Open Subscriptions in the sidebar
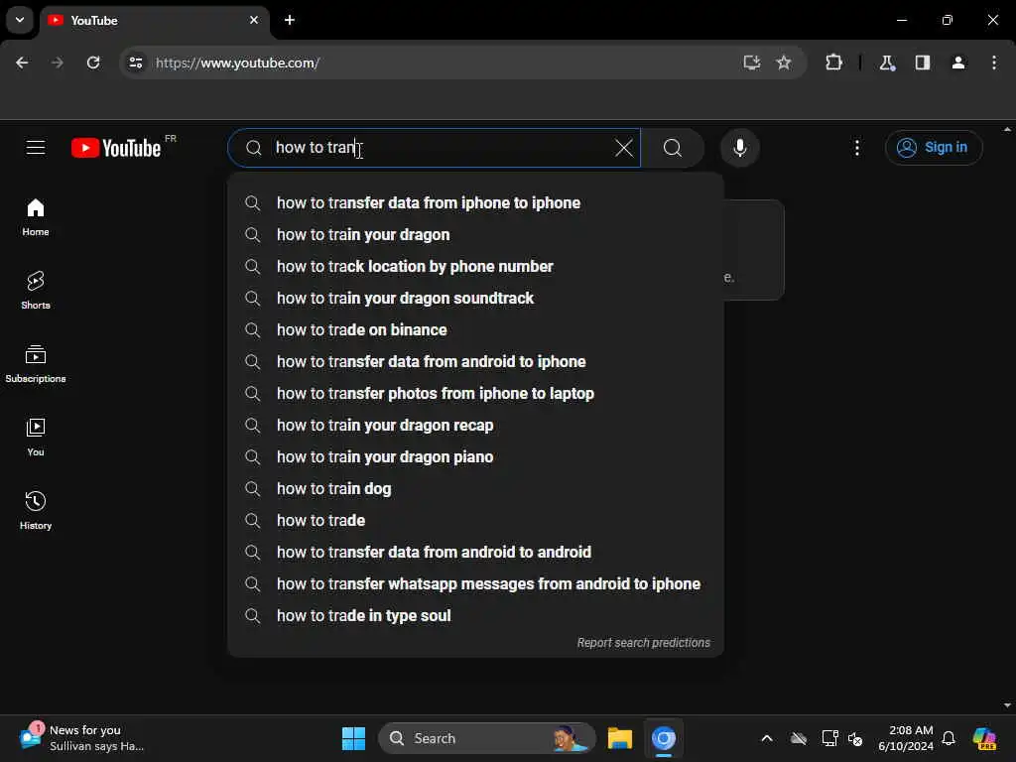 point(36,364)
